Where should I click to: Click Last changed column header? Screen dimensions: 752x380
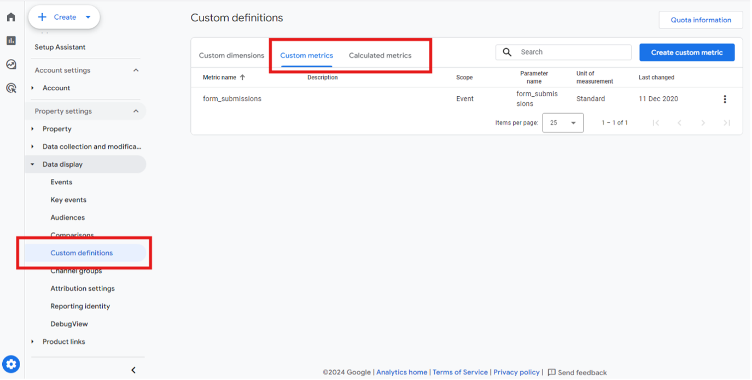pos(656,78)
